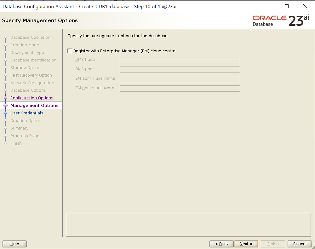Image resolution: width=315 pixels, height=249 pixels.
Task: Click the Summary step label
Action: pyautogui.click(x=20, y=128)
